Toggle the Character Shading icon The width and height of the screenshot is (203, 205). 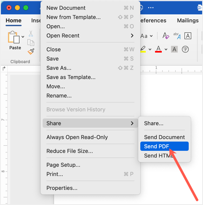click(x=174, y=49)
